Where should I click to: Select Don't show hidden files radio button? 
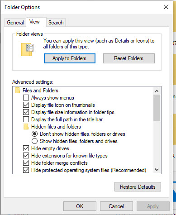pyautogui.click(x=34, y=134)
